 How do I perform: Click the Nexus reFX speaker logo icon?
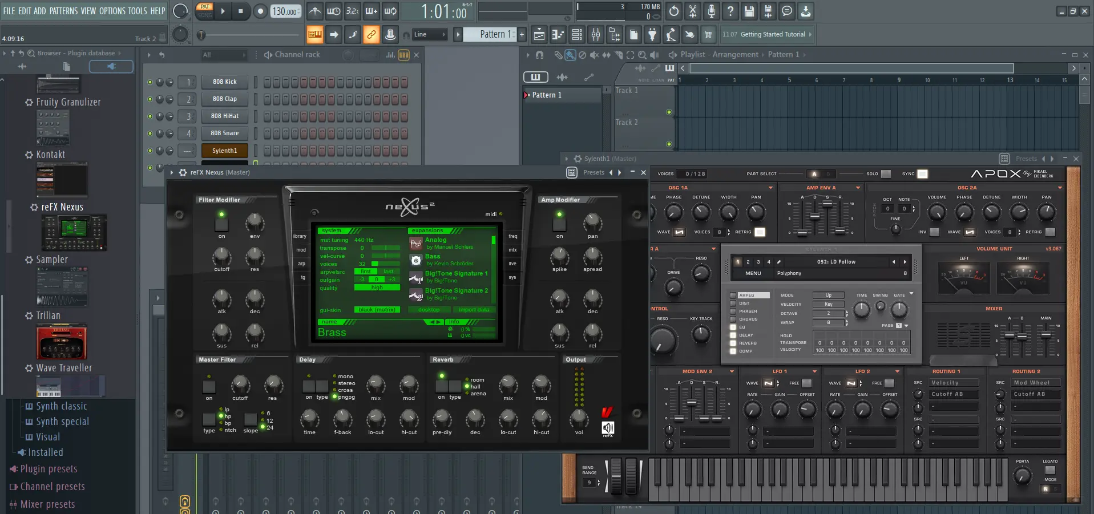[x=608, y=428]
